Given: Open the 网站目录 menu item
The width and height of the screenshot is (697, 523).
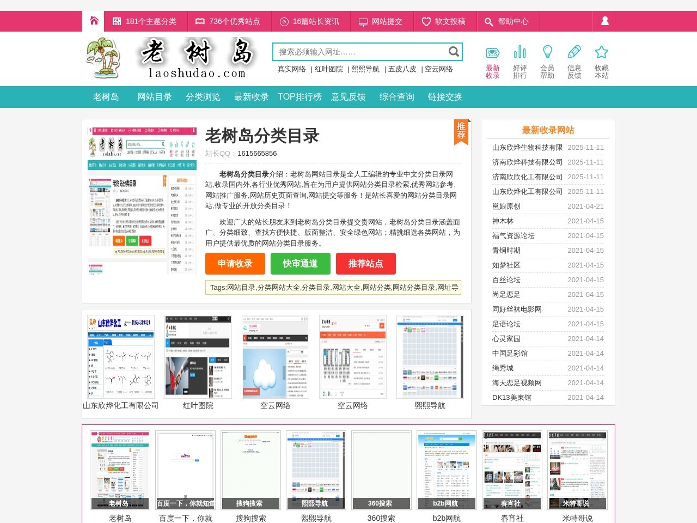Looking at the screenshot, I should [155, 96].
